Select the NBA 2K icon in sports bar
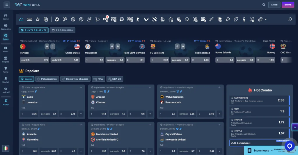 pos(203,19)
